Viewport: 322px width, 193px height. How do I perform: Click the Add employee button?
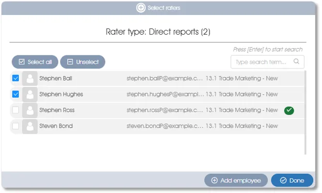tap(236, 180)
